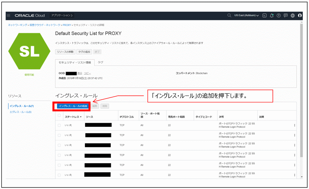Expand the アプリケーション menu
309x189 pixels.
[x=62, y=15]
